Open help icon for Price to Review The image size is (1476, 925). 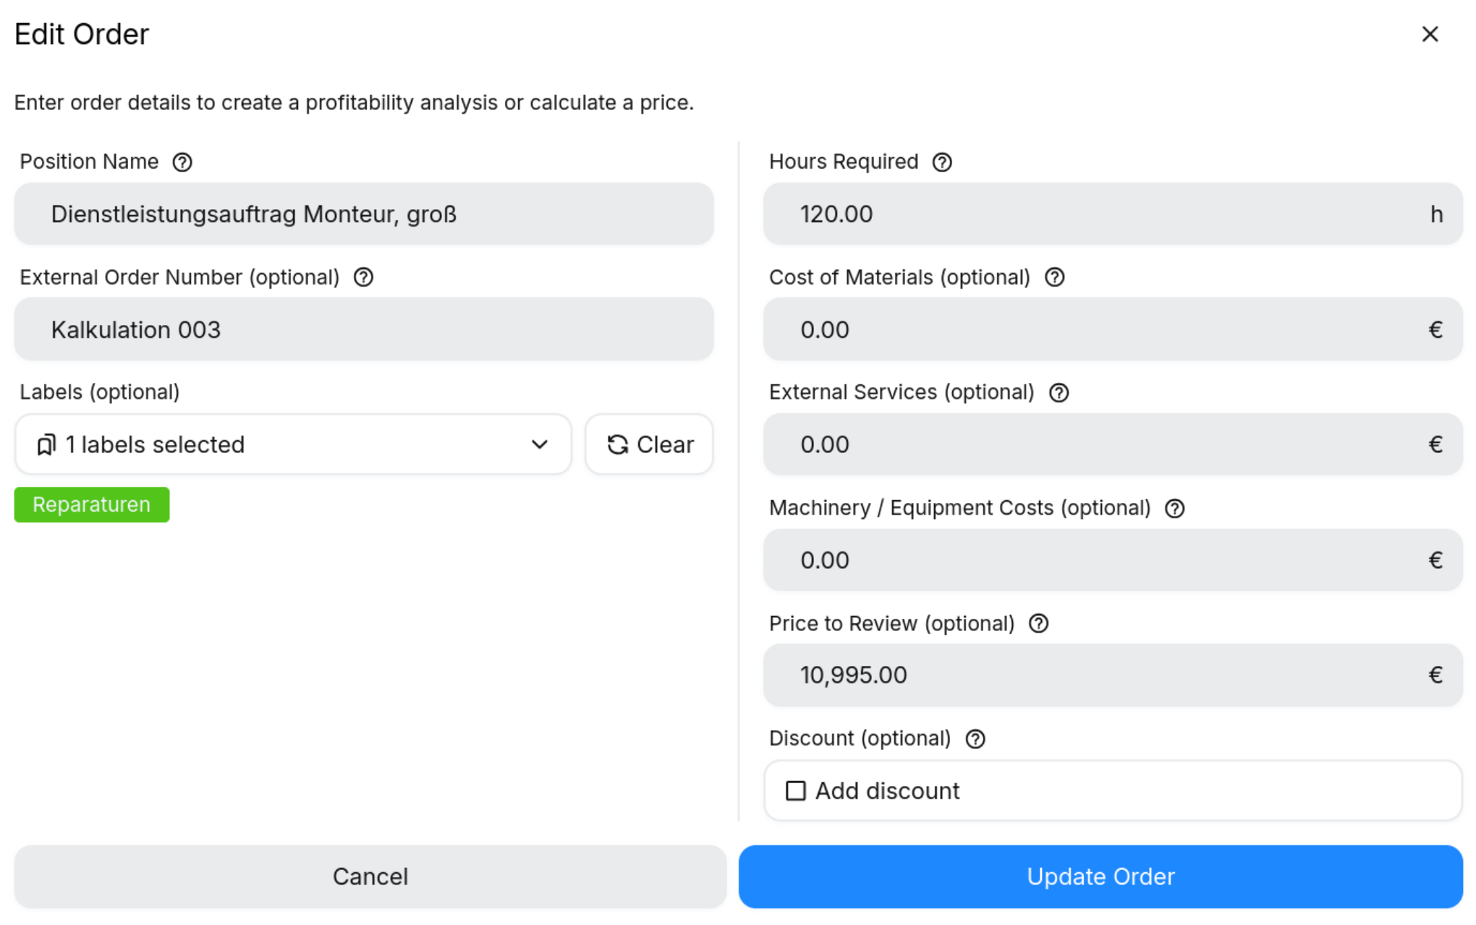click(1039, 623)
